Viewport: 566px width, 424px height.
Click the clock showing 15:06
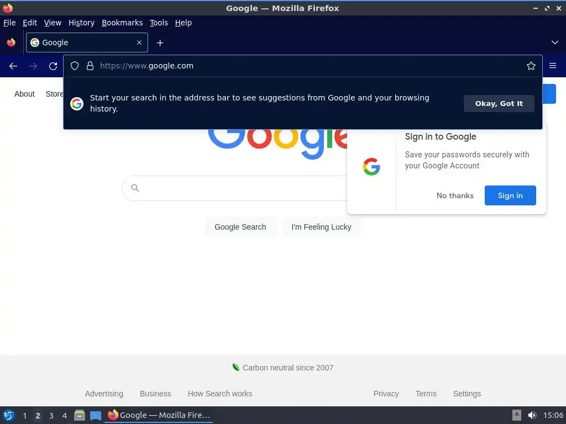553,415
